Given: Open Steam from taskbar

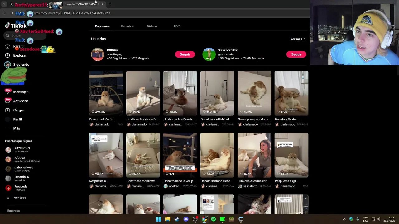Looking at the screenshot, I should 176,219.
